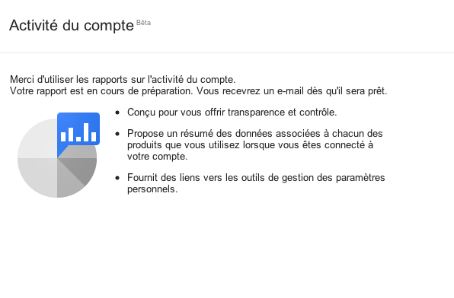
Task: Click the gray pie wedge under blue icon
Action: click(x=82, y=152)
